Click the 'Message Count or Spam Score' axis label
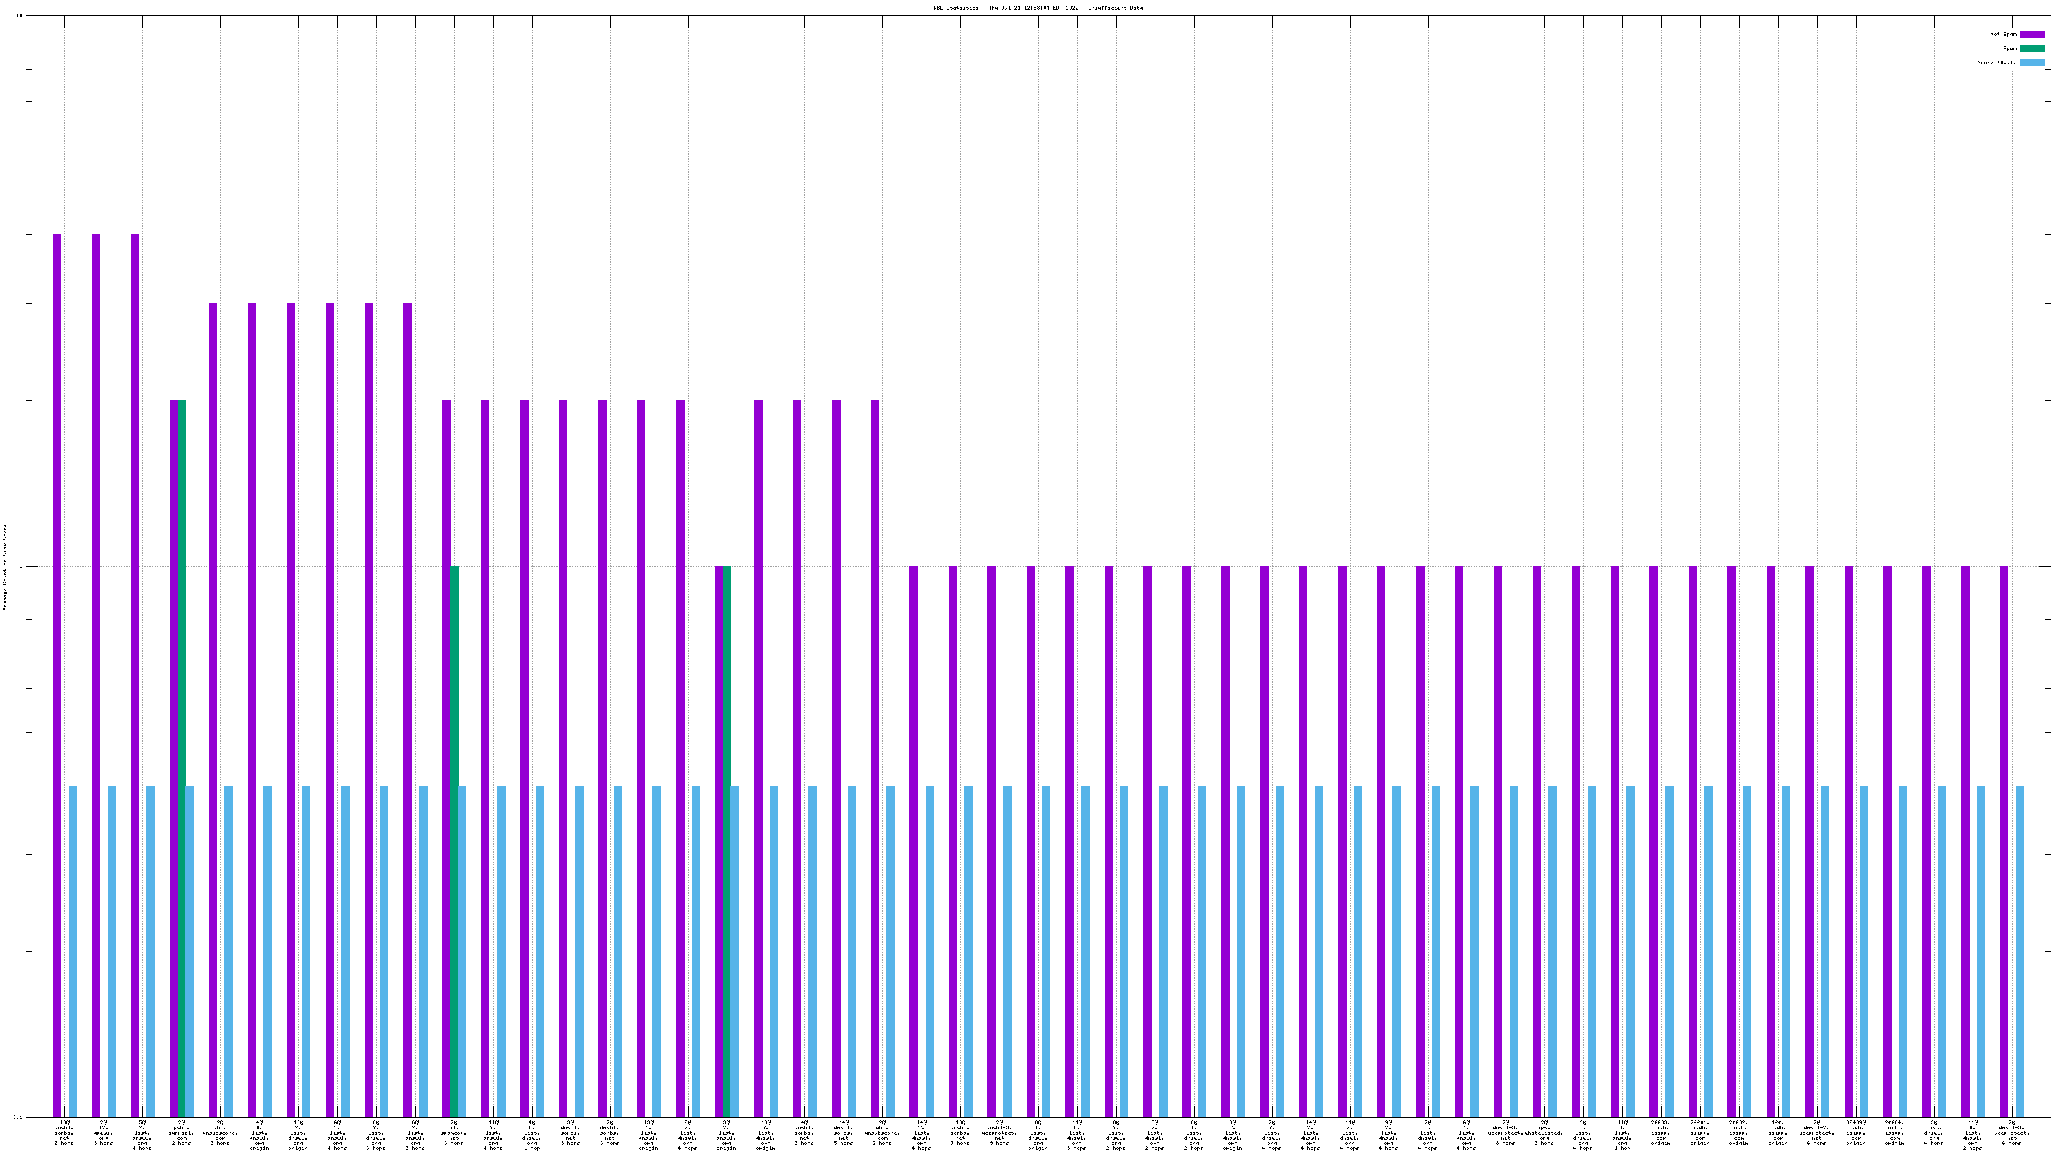The image size is (2061, 1159). 5,567
